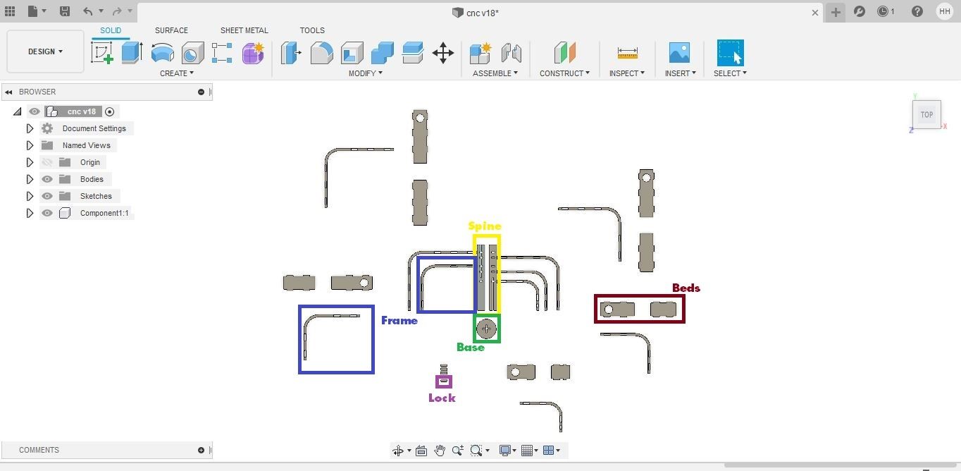This screenshot has width=961, height=471.
Task: Show the hidden Origin folder
Action: pos(47,162)
